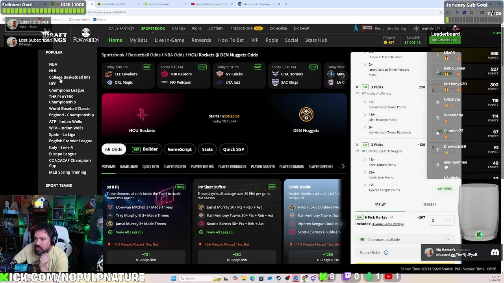Open the Stats tab
Viewport: 504px width, 283px height.
[208, 149]
